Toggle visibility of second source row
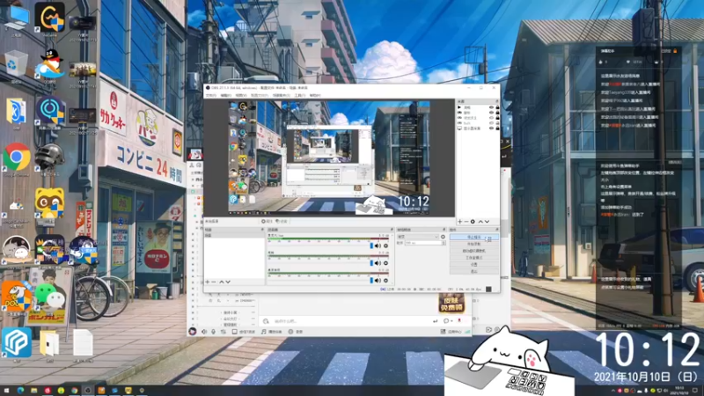 click(x=491, y=113)
